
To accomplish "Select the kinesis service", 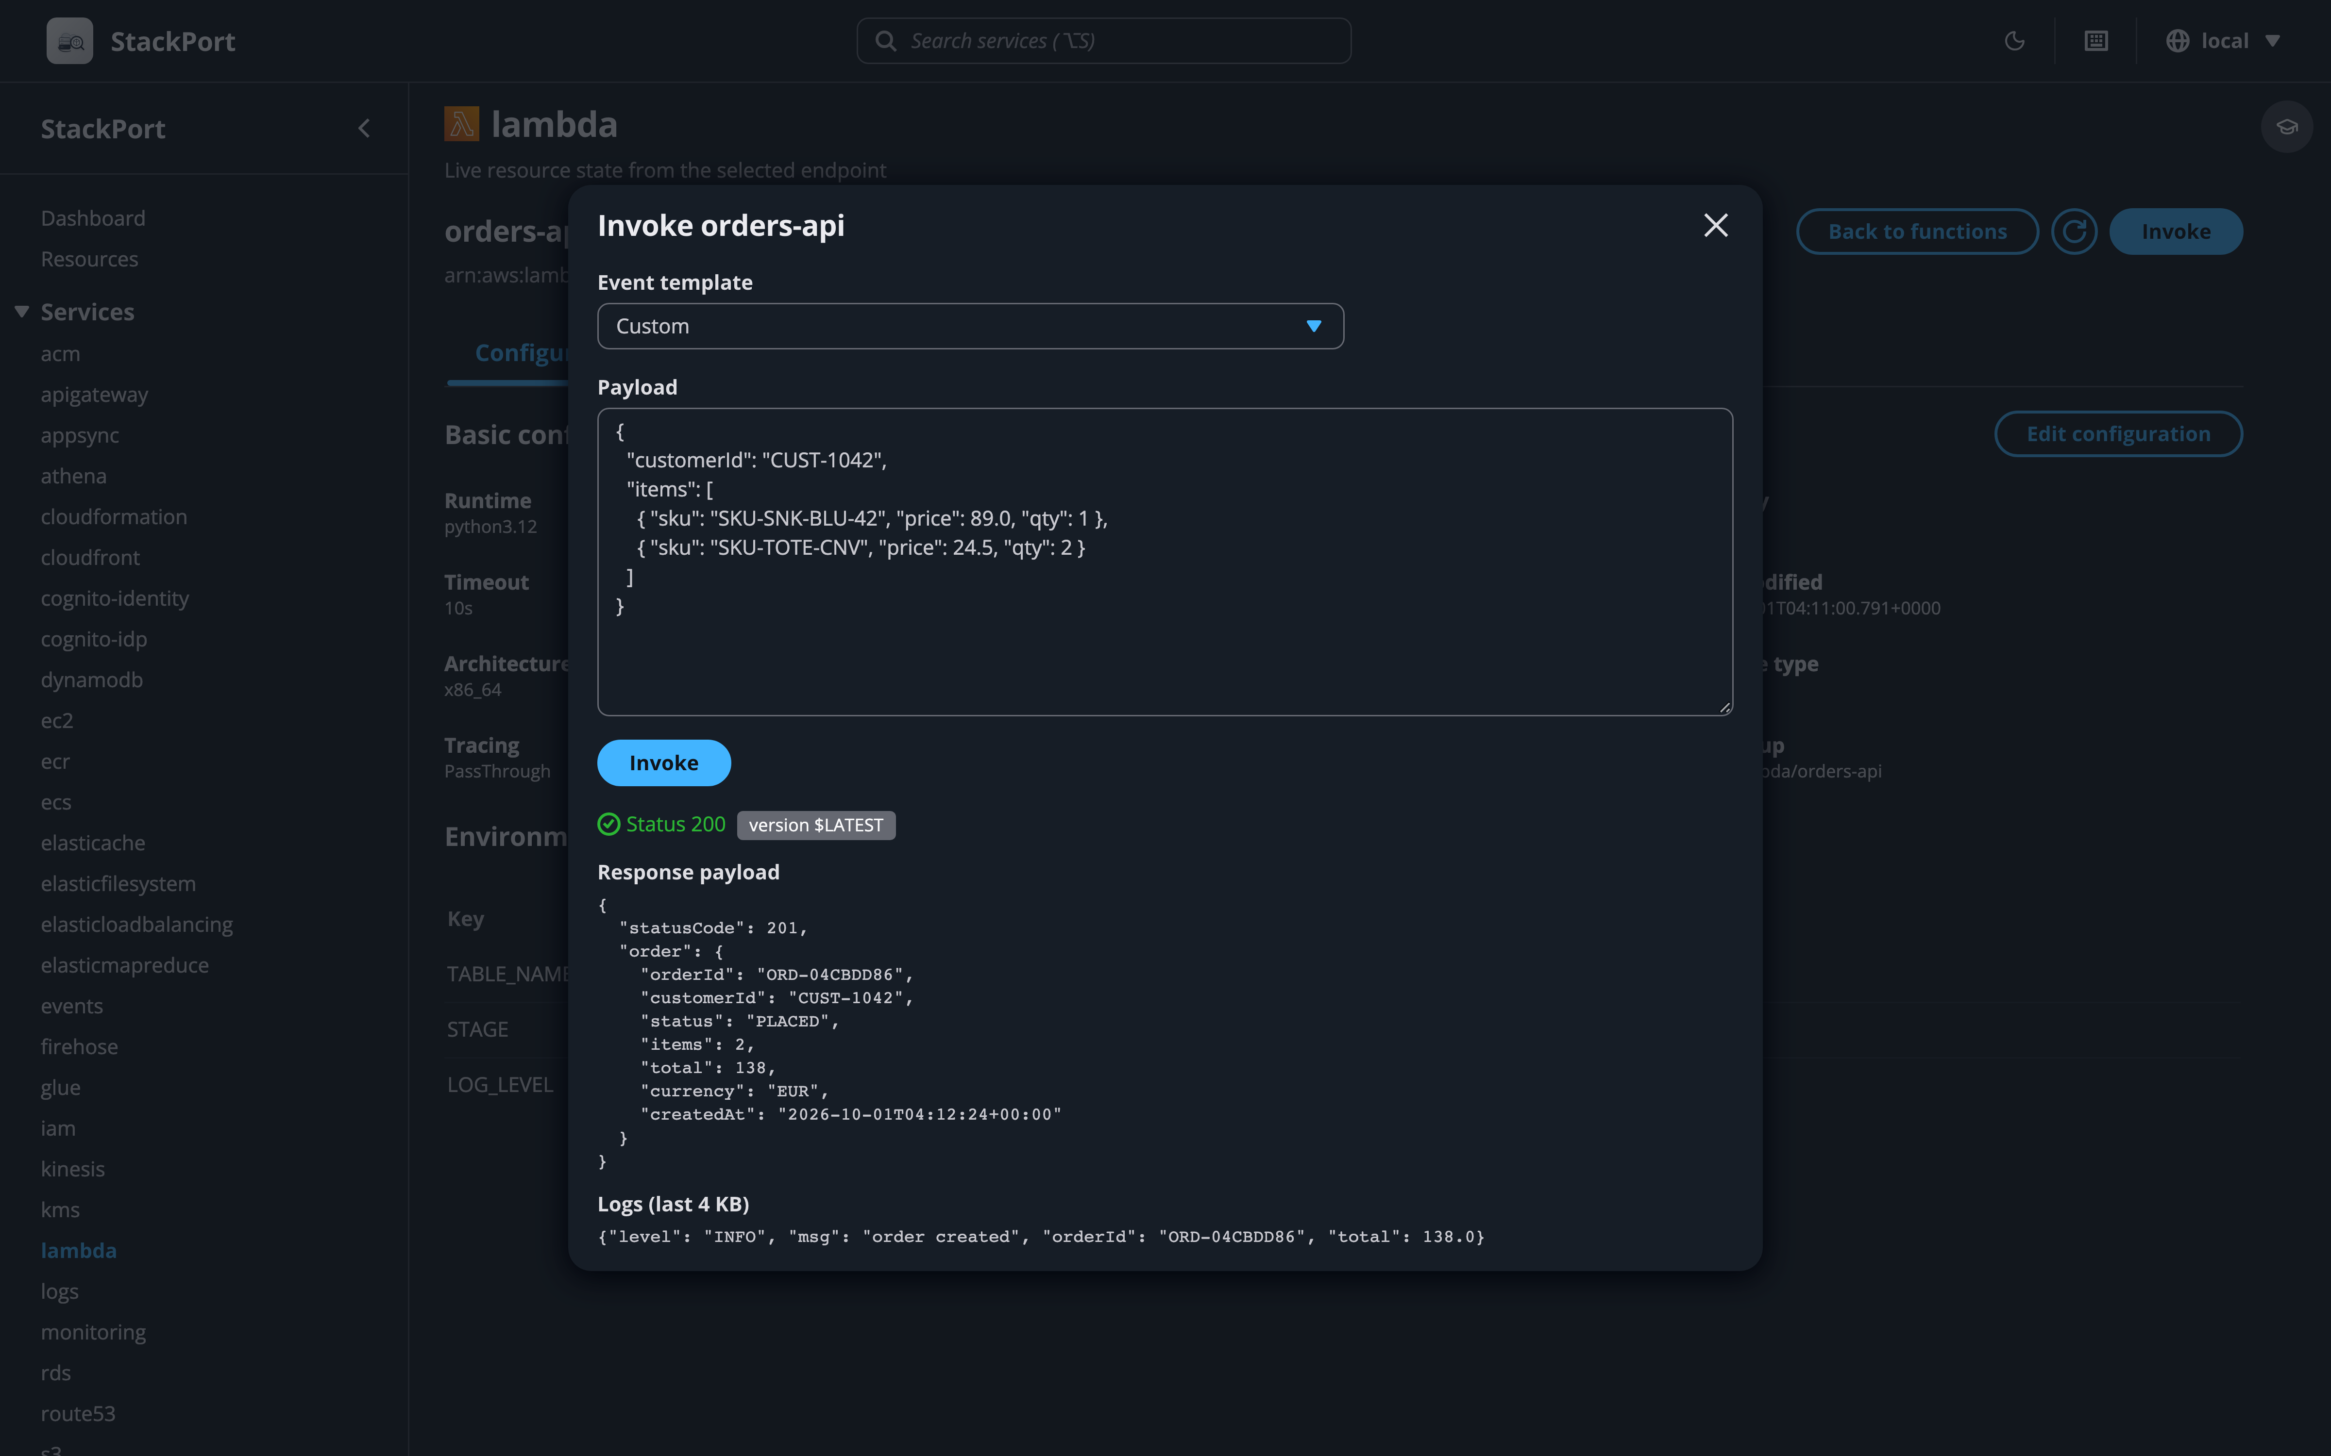I will (72, 1168).
